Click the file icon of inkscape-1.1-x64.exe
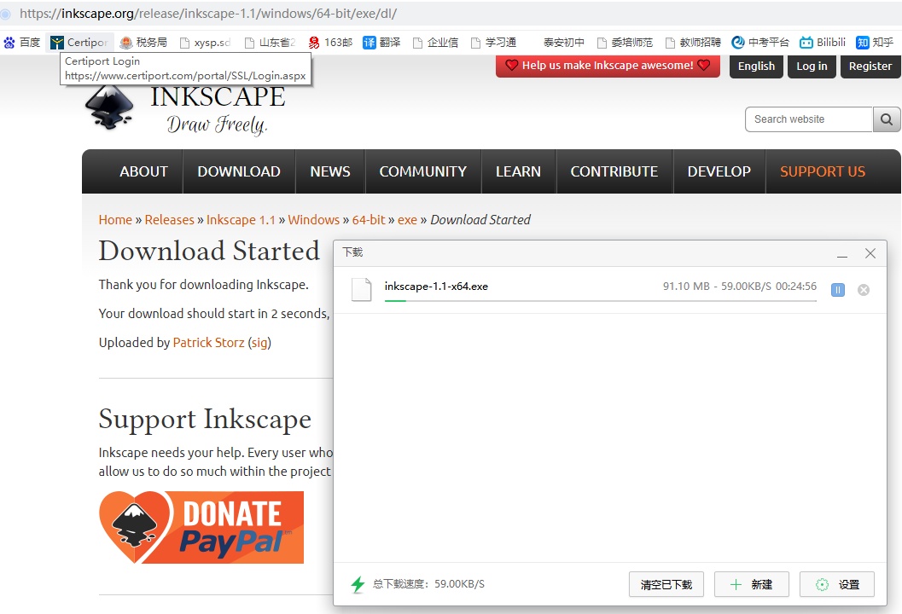This screenshot has height=614, width=902. pos(361,289)
